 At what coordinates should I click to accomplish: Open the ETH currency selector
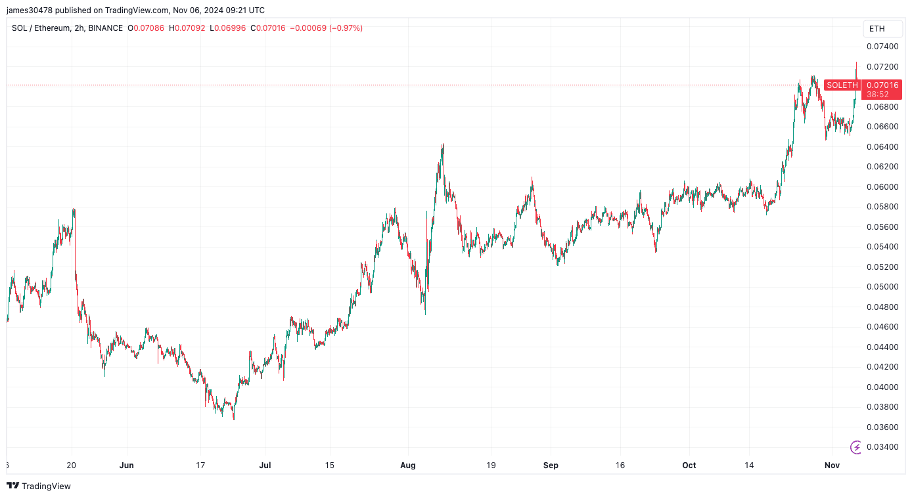pos(882,29)
